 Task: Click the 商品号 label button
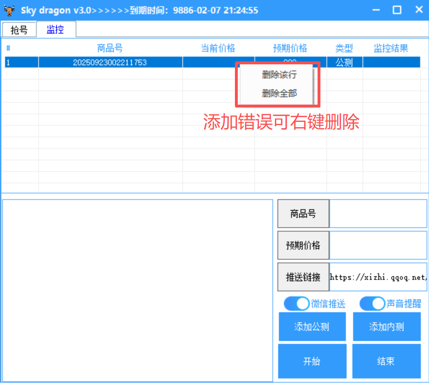(x=303, y=213)
